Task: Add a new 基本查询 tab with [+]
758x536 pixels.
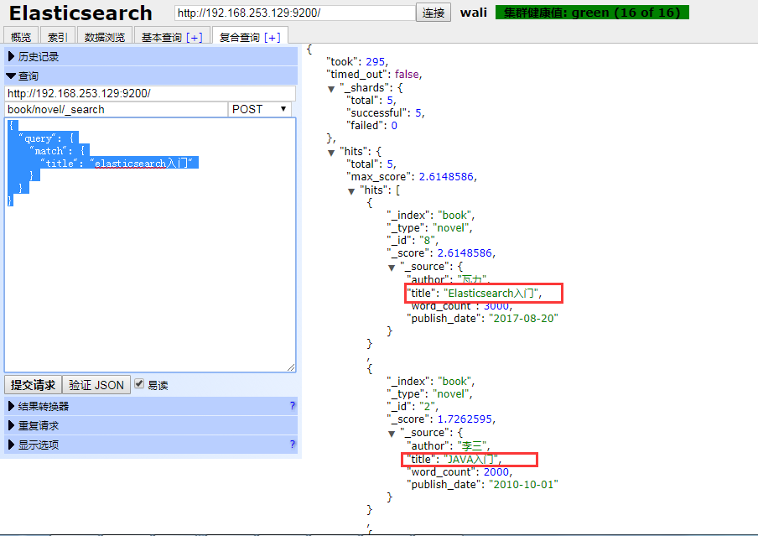Action: (x=195, y=37)
